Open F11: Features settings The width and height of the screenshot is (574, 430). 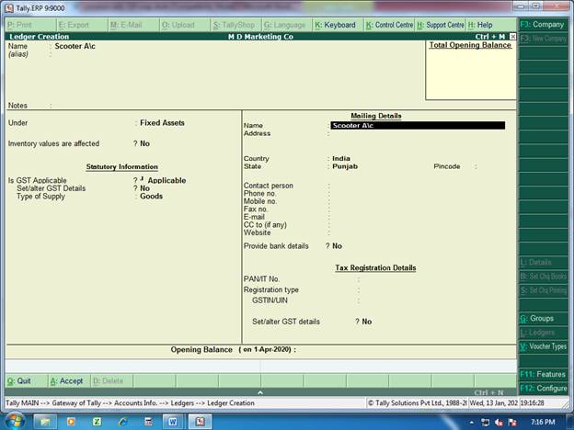point(543,374)
